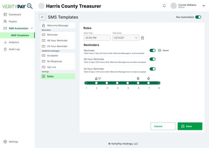
Task: Select SMS Automation in the sidebar
Action: tap(18, 28)
